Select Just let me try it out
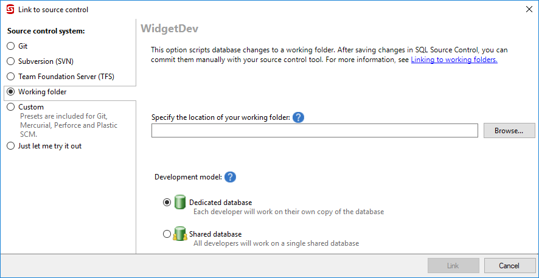This screenshot has height=278, width=539. pos(10,146)
